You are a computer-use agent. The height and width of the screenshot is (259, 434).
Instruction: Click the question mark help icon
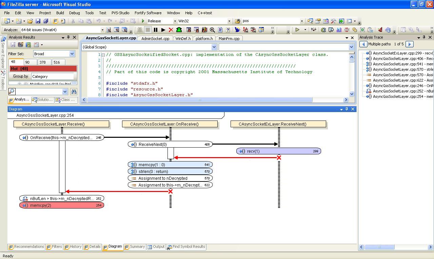pyautogui.click(x=228, y=30)
